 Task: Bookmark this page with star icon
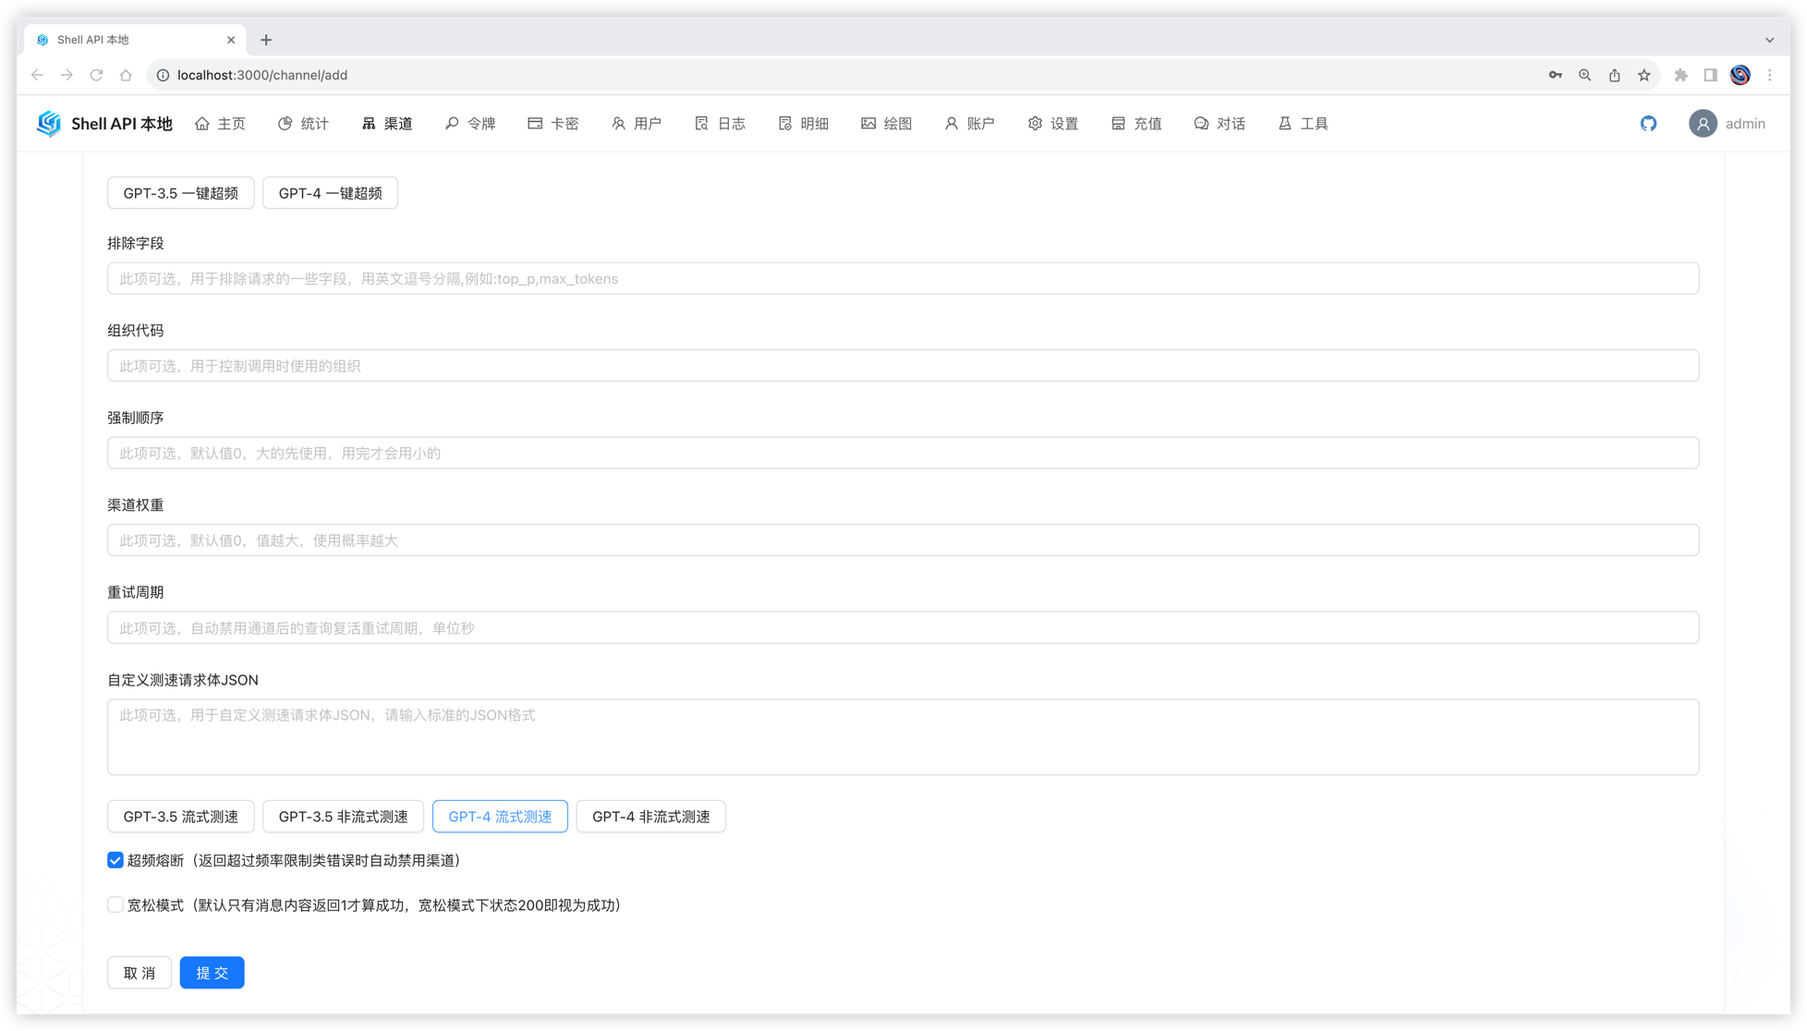pyautogui.click(x=1643, y=76)
